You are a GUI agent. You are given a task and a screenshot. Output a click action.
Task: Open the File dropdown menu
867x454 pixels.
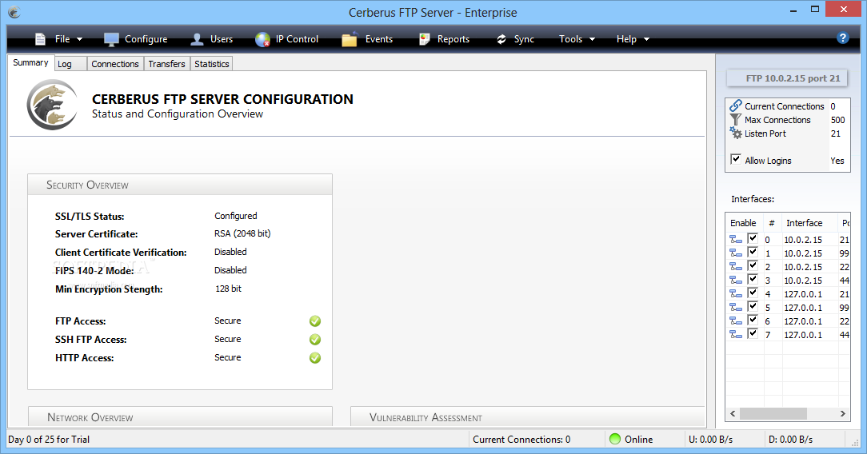click(x=58, y=39)
